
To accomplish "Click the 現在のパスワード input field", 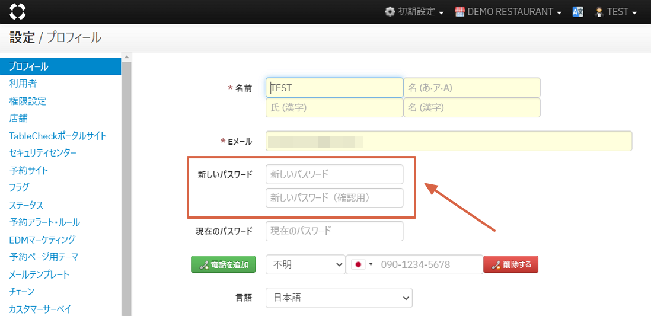I will [334, 231].
